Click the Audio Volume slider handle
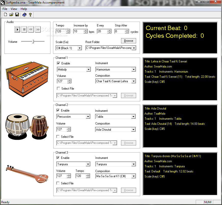 (x=33, y=42)
